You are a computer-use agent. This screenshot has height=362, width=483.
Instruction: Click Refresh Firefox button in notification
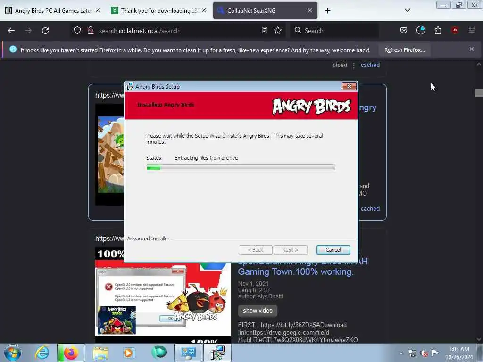[404, 50]
